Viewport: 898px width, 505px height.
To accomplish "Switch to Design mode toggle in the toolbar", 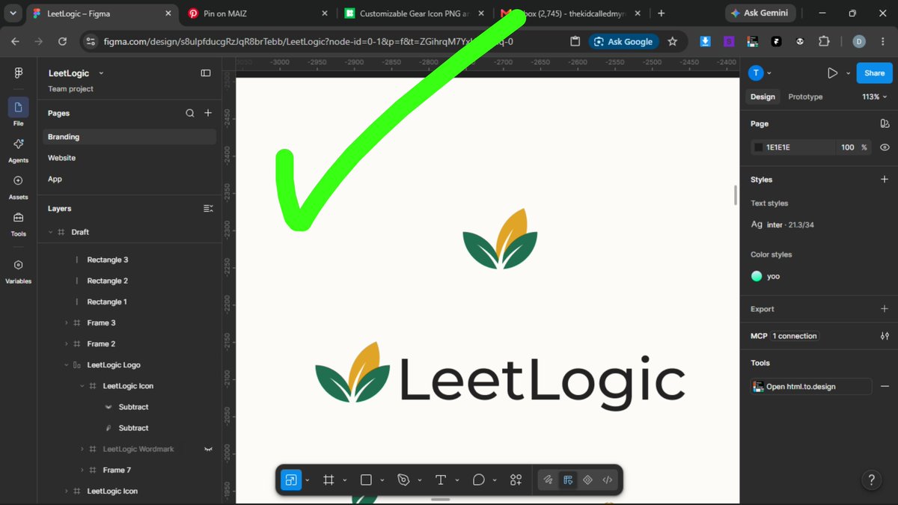I will coord(568,480).
